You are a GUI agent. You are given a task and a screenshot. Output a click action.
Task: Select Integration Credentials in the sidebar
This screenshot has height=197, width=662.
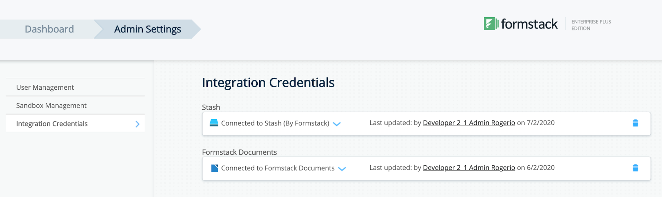pos(52,123)
